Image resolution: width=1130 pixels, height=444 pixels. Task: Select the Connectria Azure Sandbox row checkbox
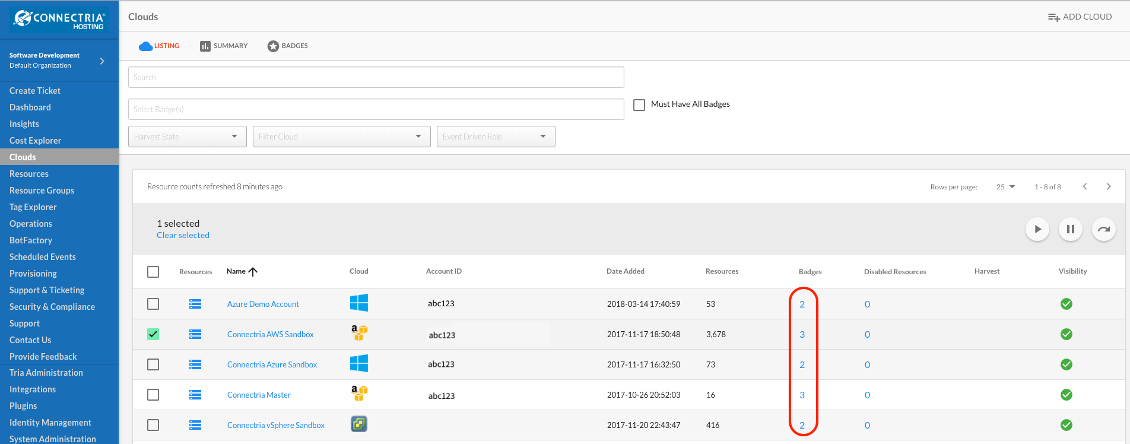(153, 364)
